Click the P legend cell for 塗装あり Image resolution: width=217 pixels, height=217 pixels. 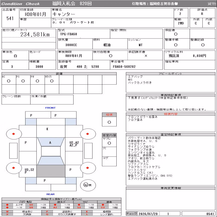(x=47, y=212)
